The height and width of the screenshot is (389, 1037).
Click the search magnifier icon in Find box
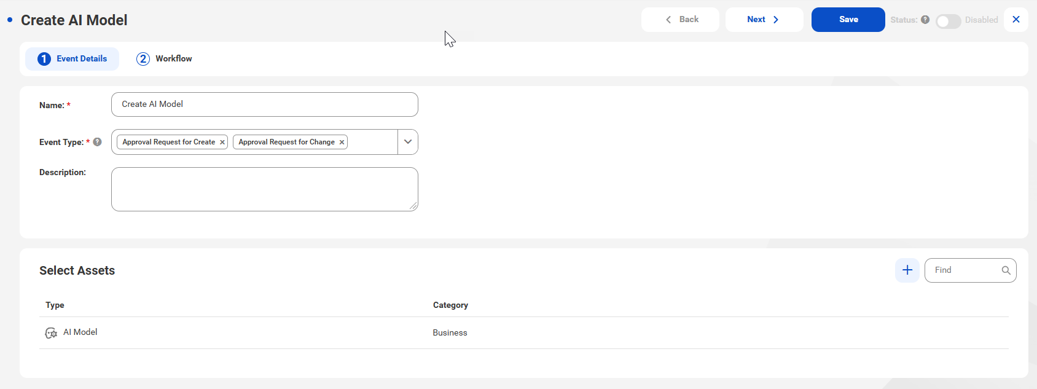pyautogui.click(x=1006, y=270)
